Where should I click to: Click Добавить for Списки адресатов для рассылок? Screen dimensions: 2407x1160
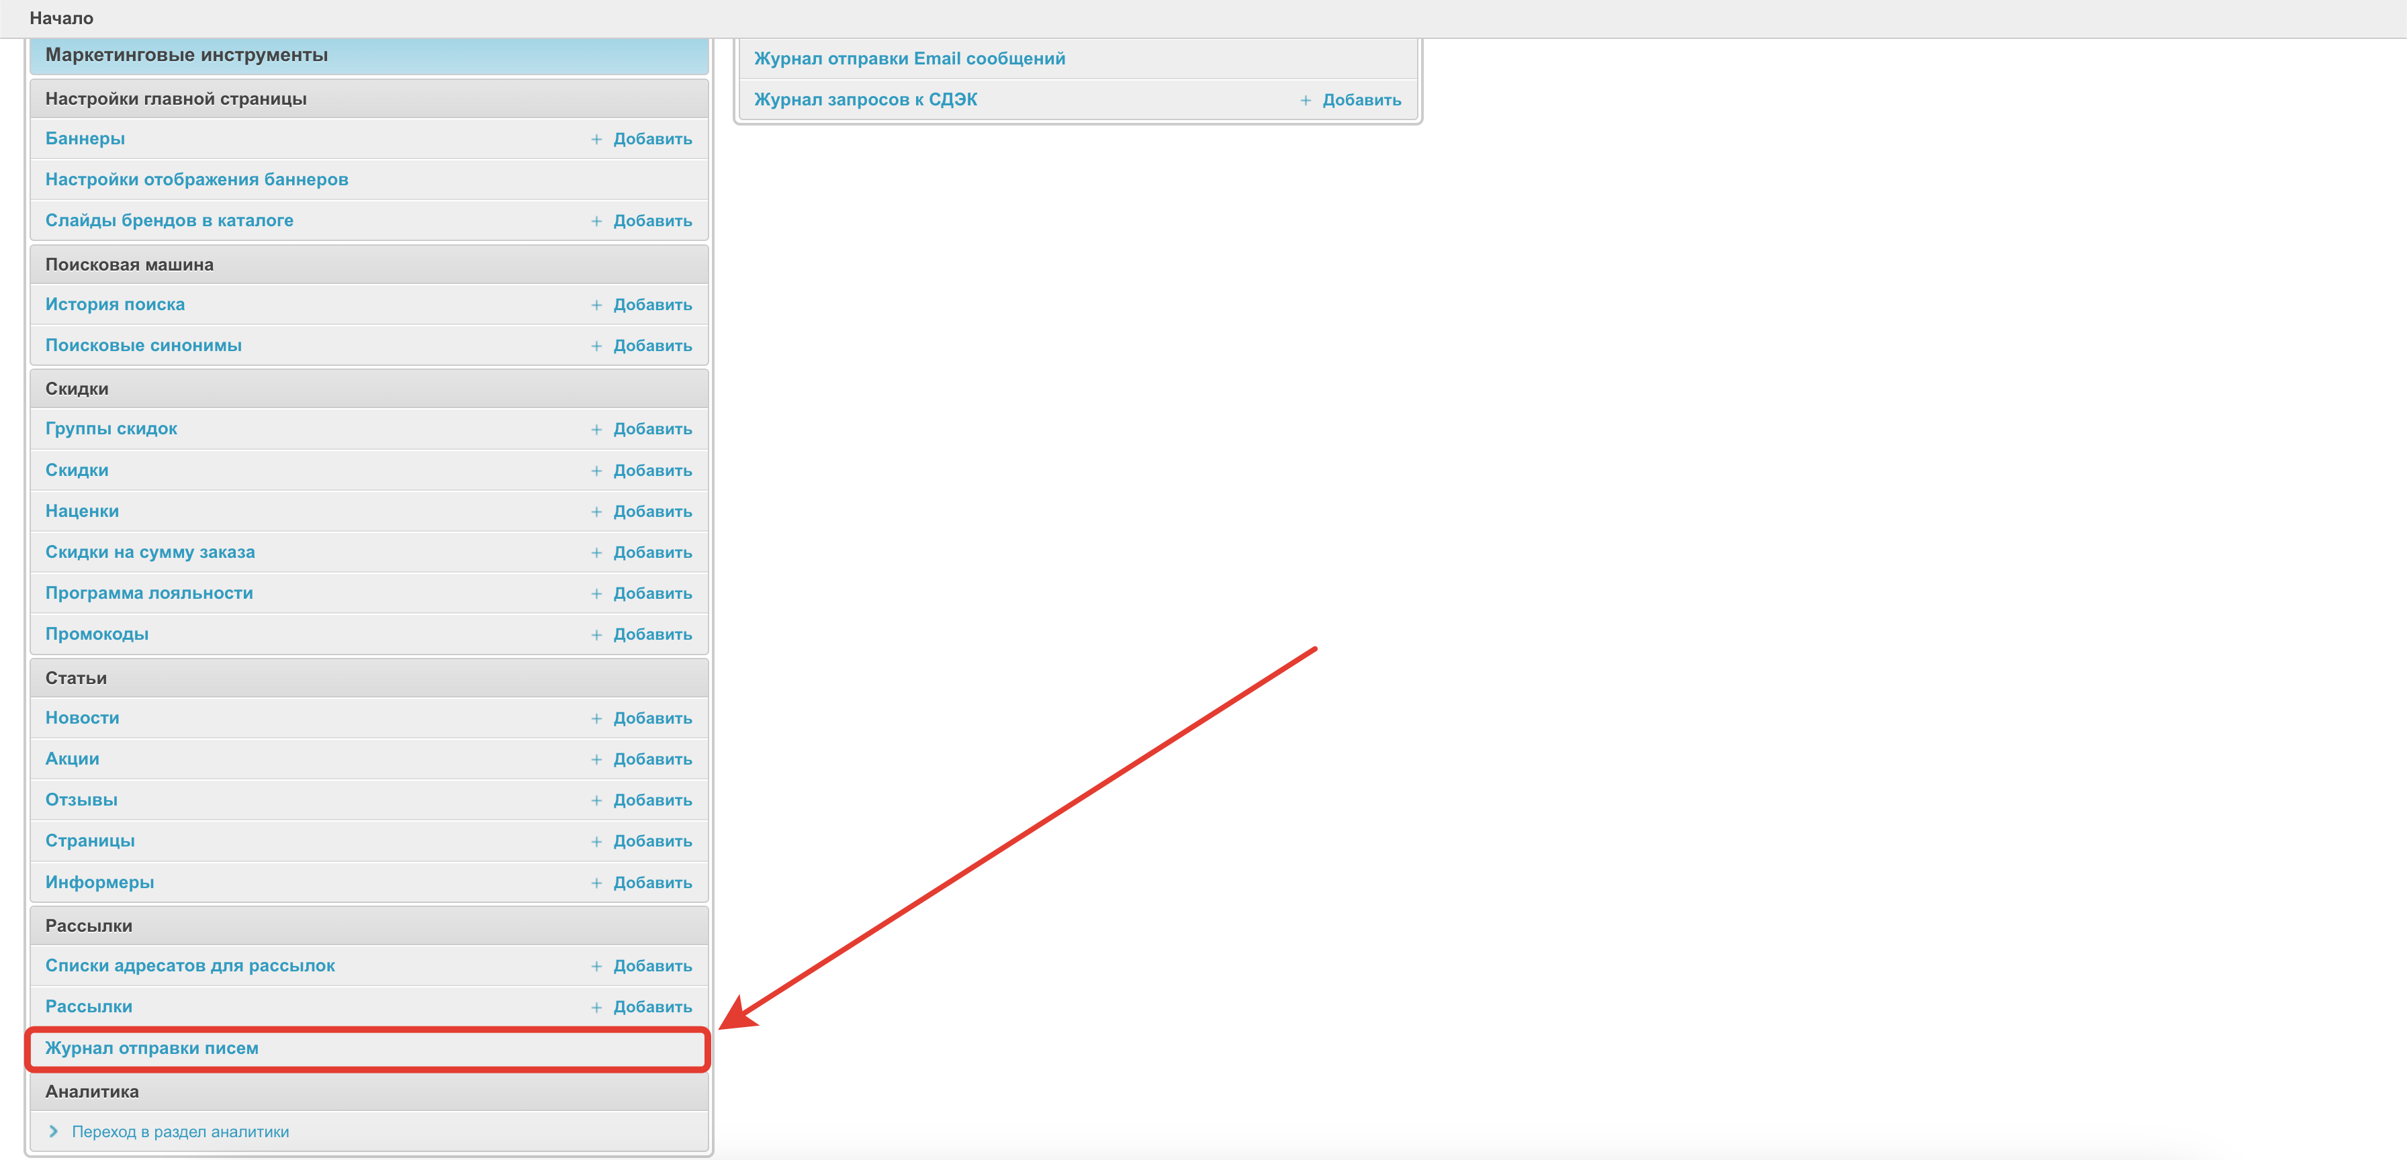click(x=652, y=967)
